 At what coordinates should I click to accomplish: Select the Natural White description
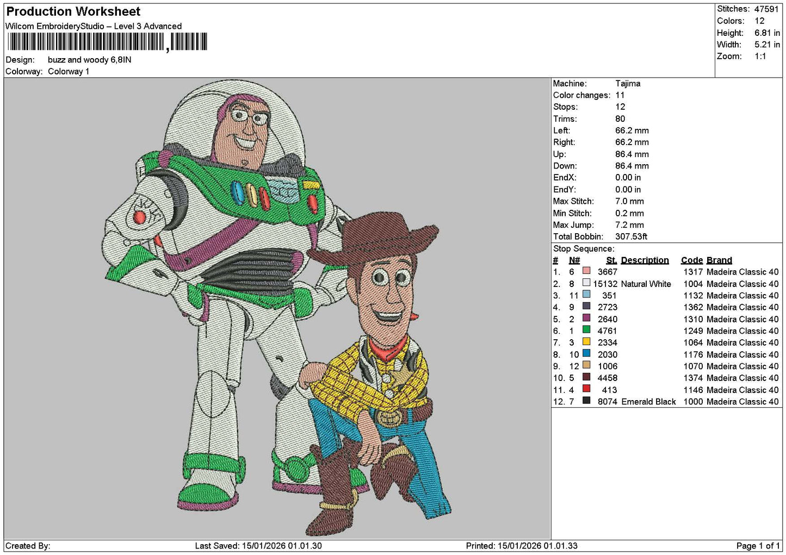coord(646,284)
